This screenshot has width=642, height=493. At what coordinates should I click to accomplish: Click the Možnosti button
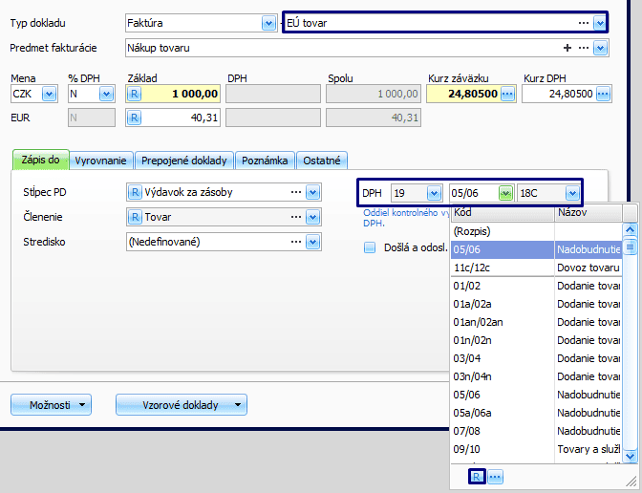(51, 405)
